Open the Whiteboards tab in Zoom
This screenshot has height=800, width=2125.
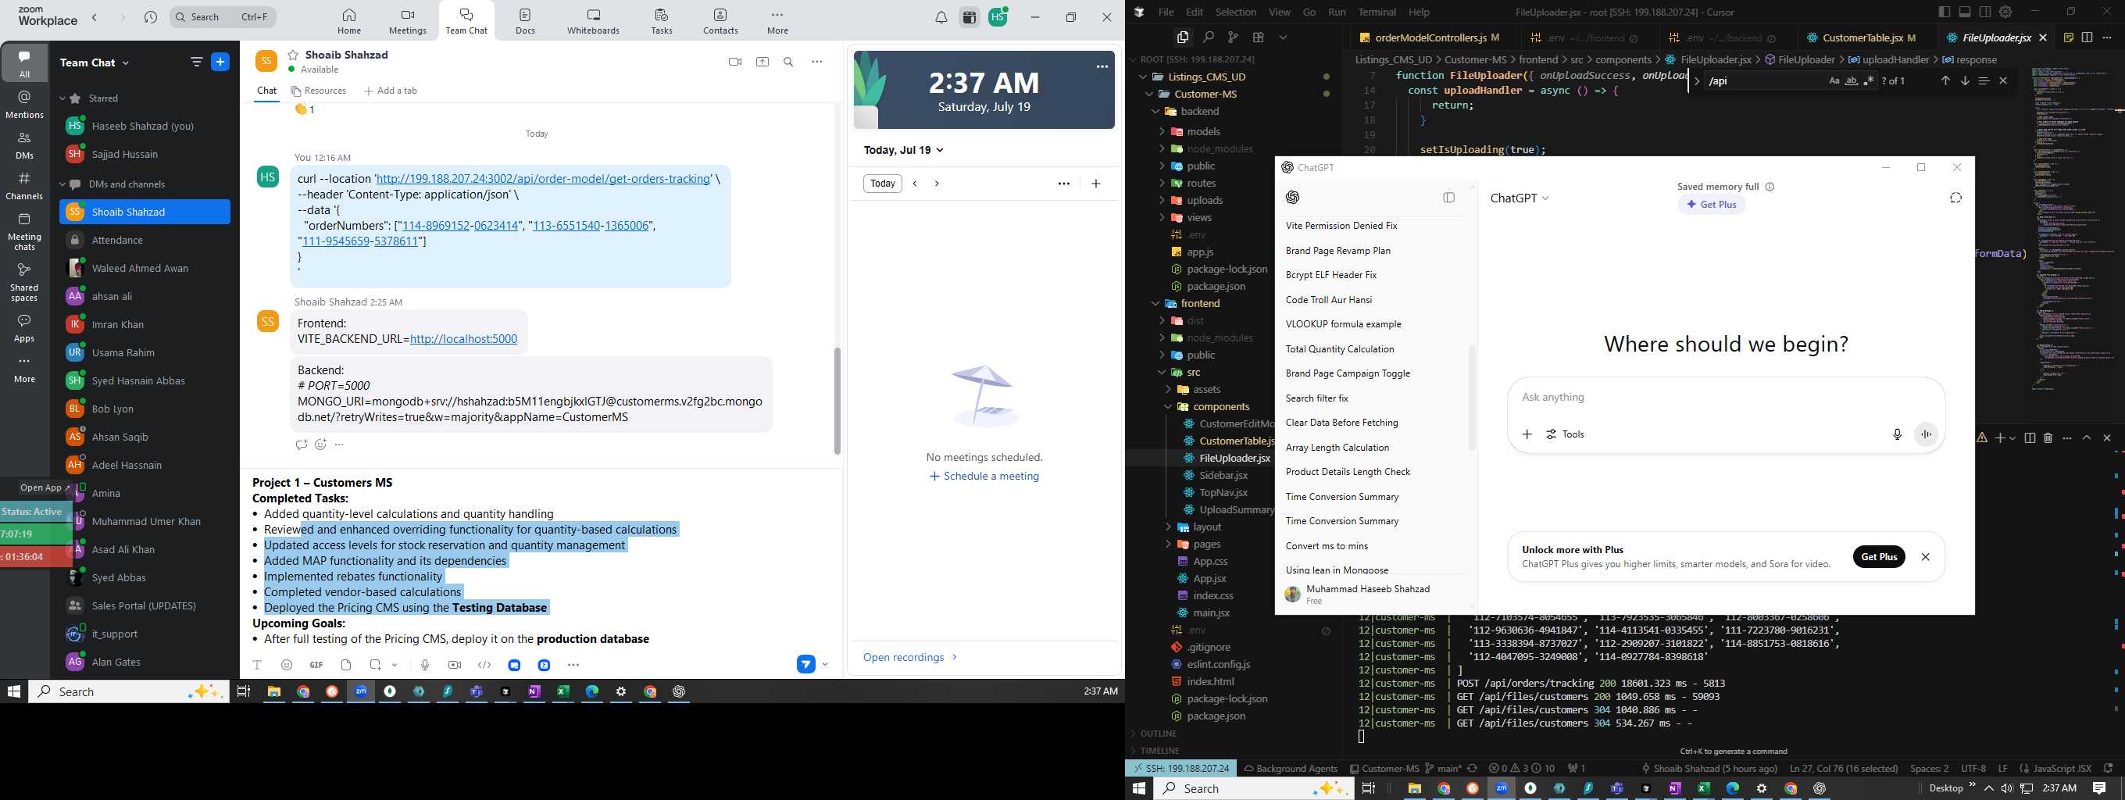(593, 21)
